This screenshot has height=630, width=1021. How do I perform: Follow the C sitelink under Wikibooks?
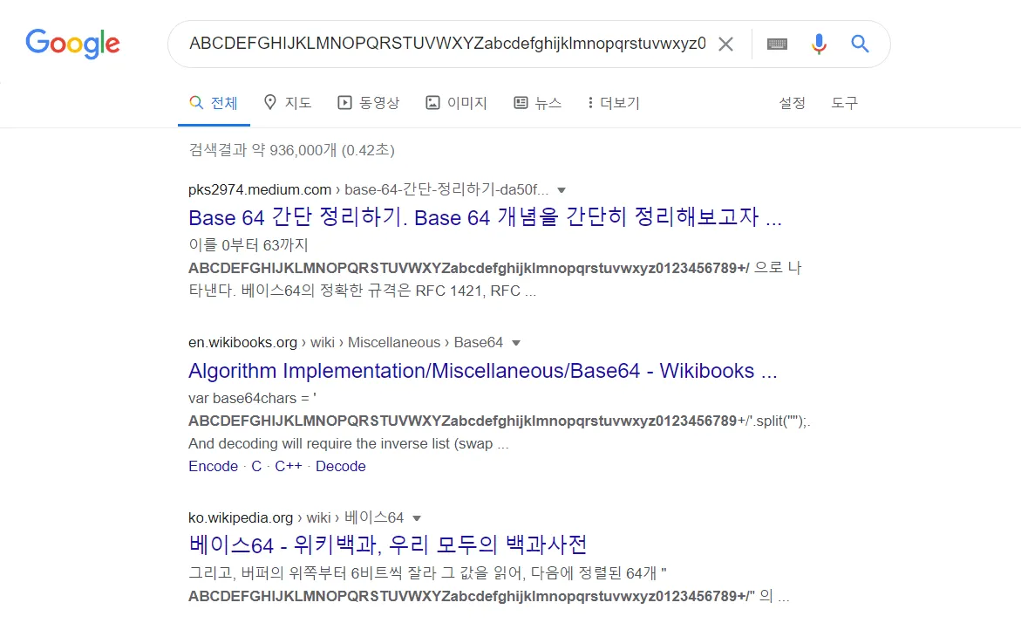[256, 467]
